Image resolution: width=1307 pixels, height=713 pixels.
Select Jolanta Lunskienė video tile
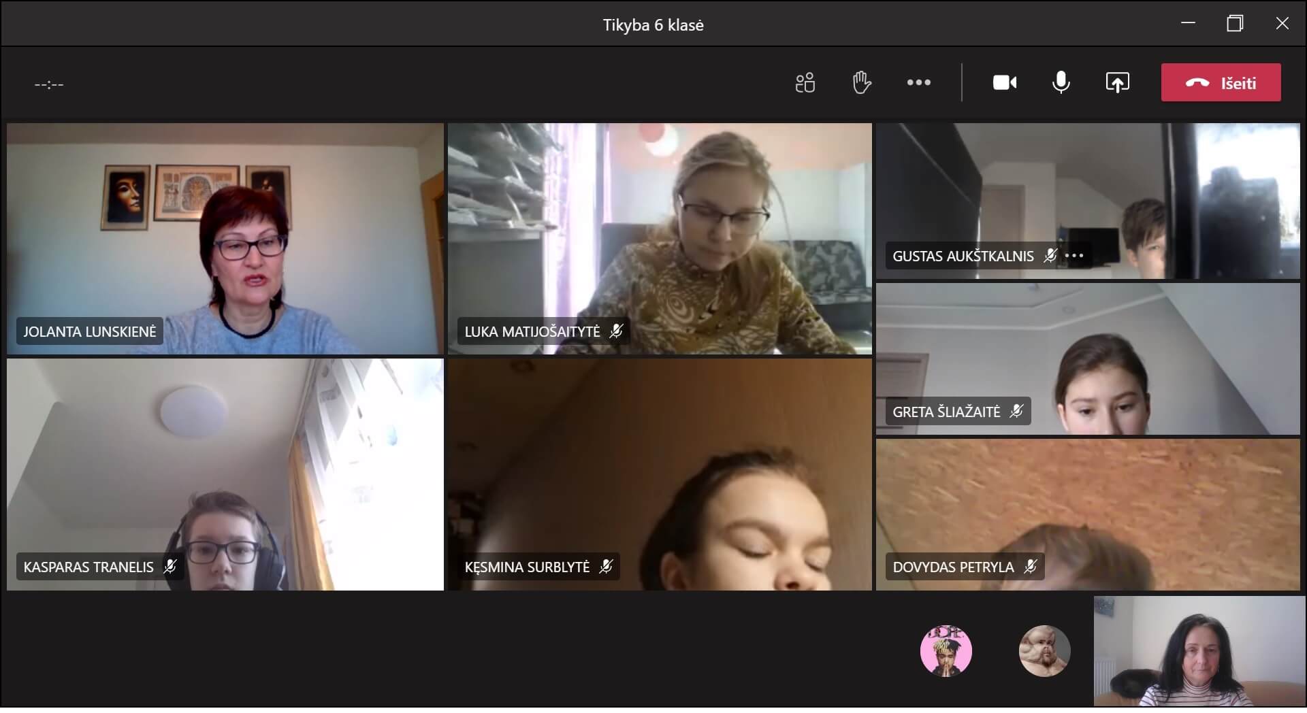tap(225, 239)
